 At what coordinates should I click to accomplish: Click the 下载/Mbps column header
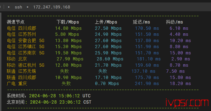tap(68, 22)
